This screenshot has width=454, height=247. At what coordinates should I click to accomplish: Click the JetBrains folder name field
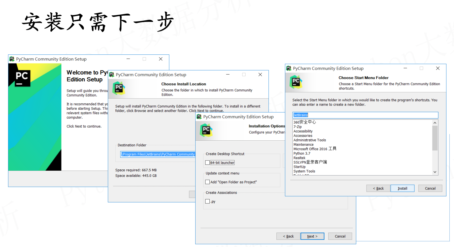(x=365, y=115)
